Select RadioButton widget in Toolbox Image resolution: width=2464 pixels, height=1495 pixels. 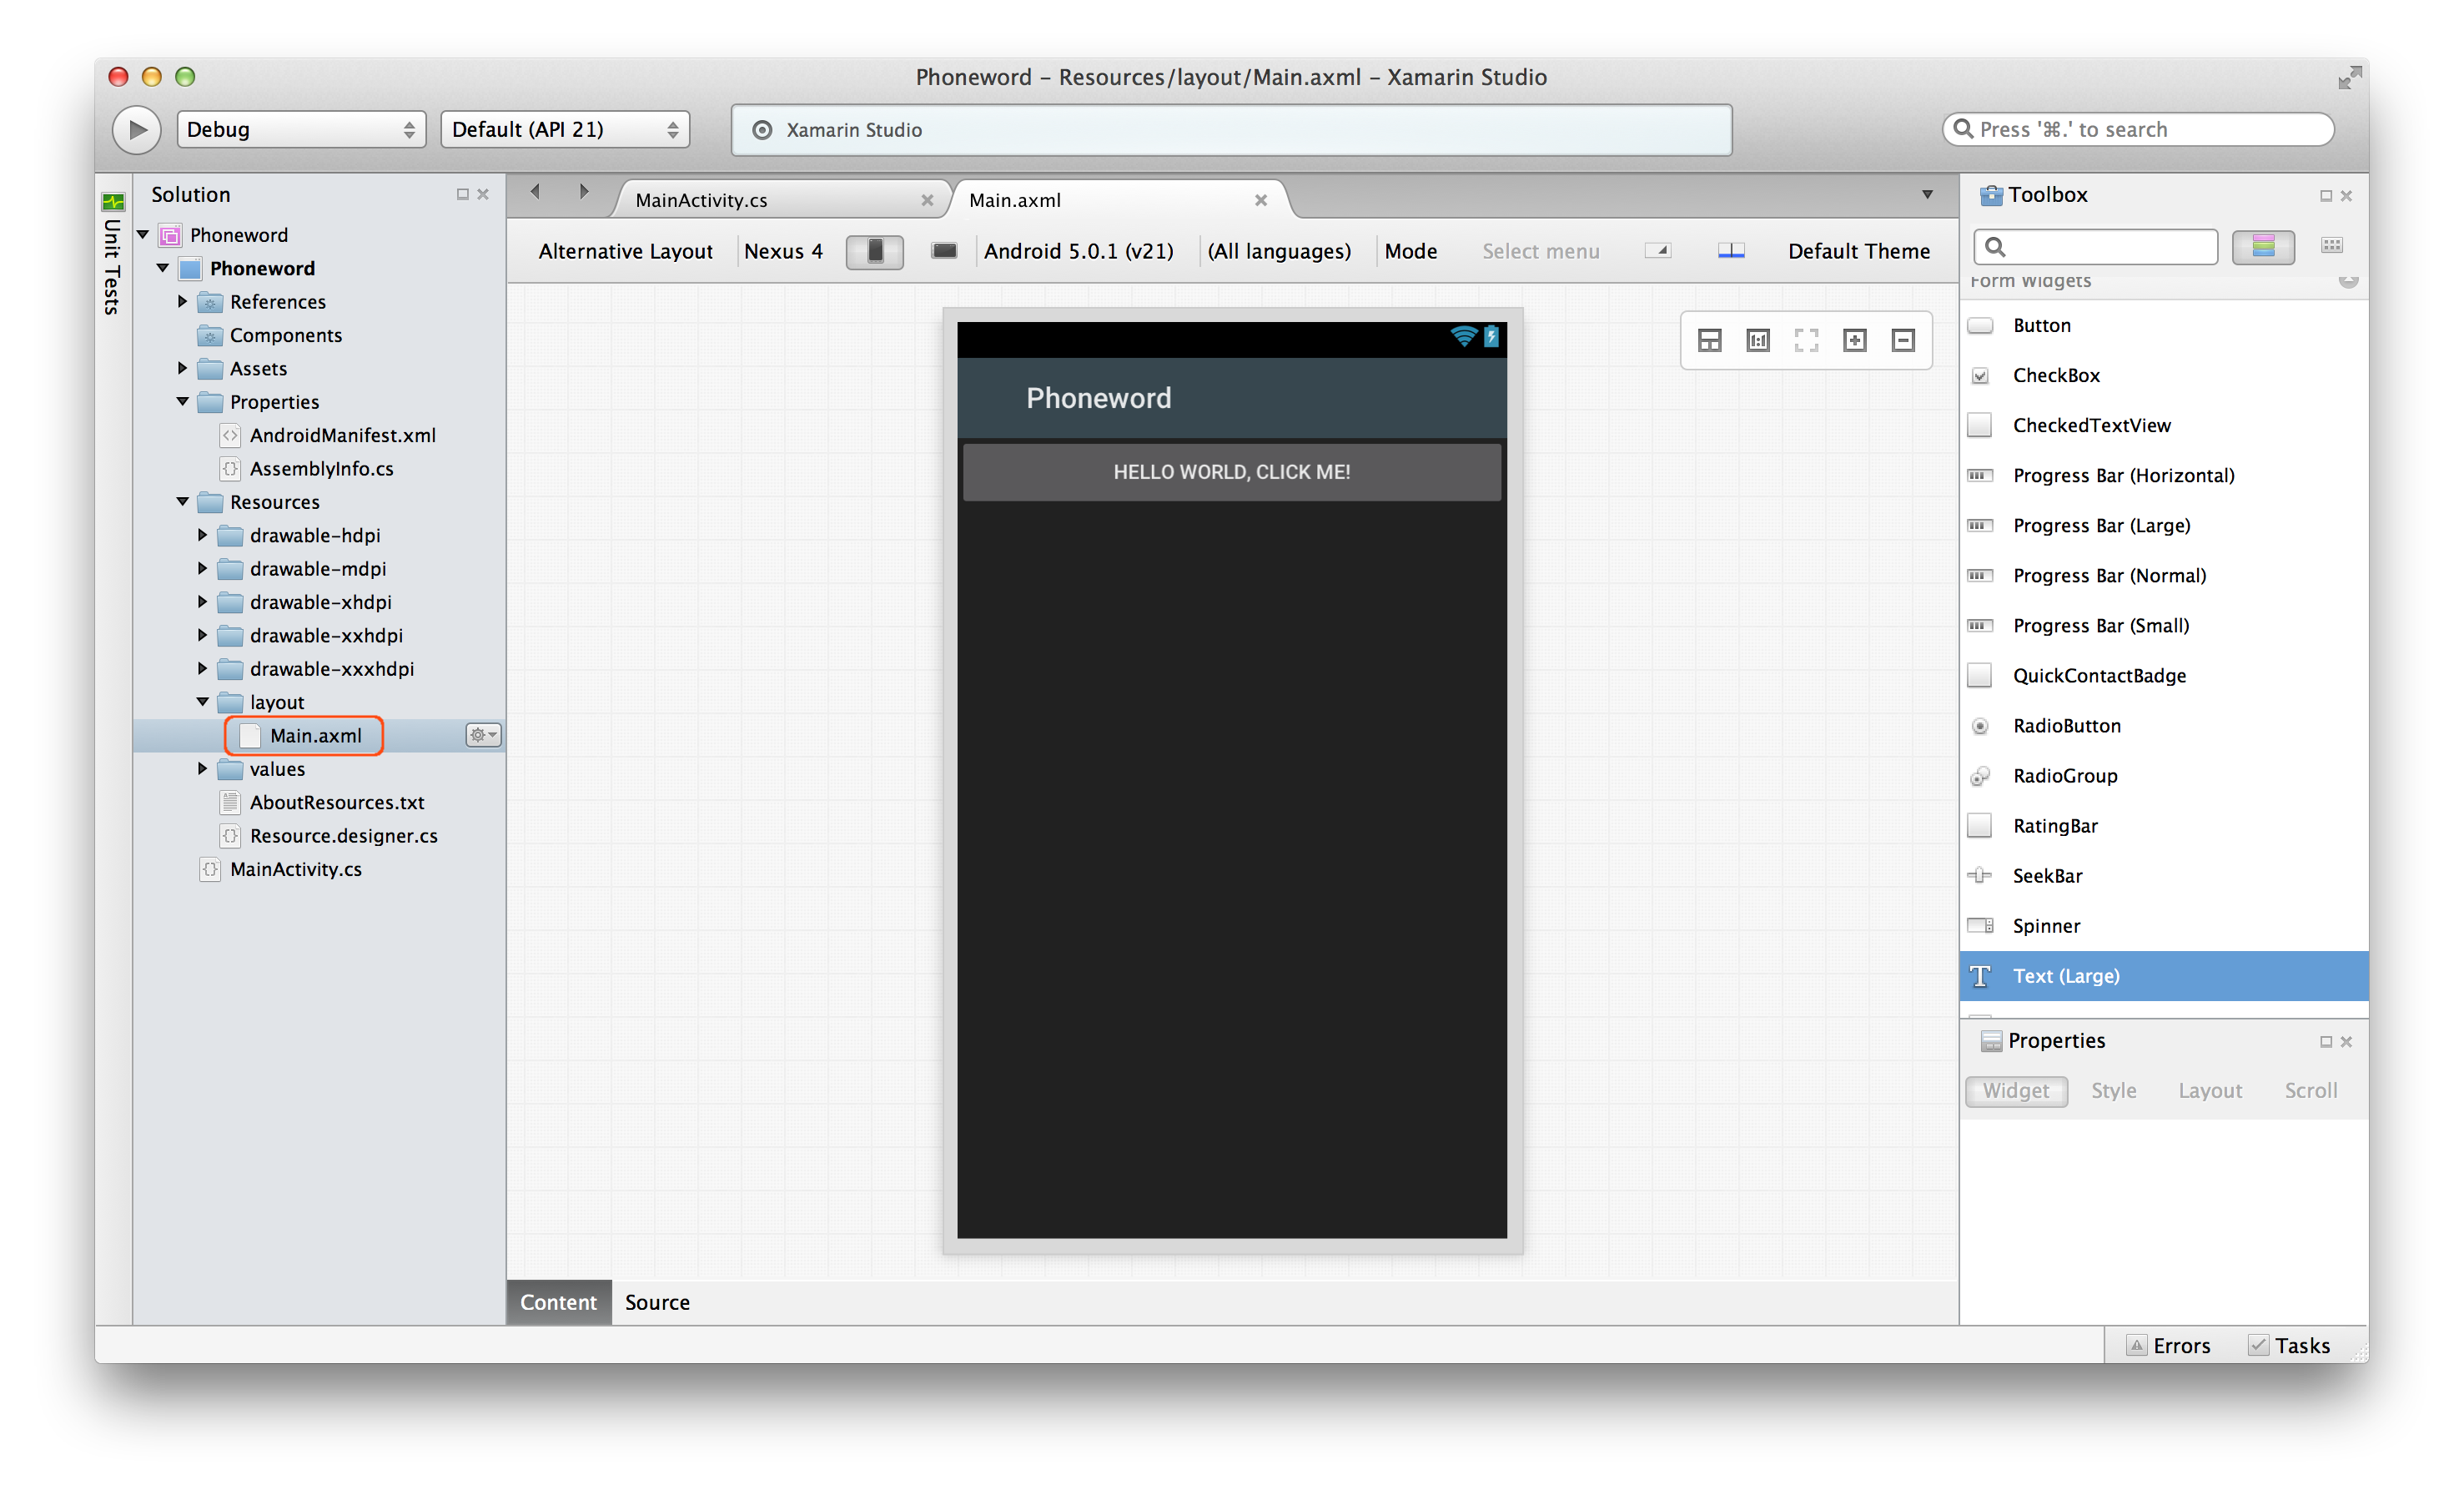[x=2066, y=726]
